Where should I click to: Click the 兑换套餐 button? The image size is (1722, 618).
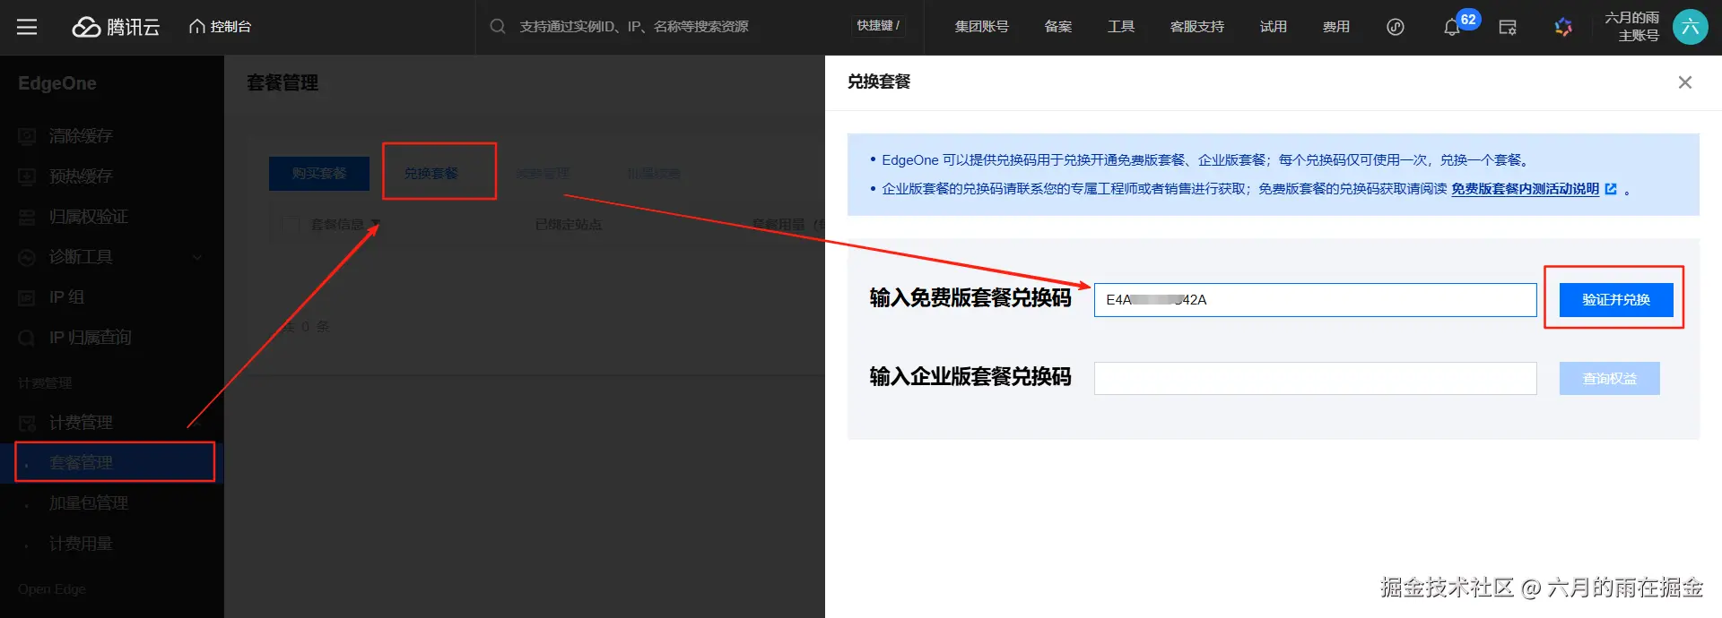431,173
